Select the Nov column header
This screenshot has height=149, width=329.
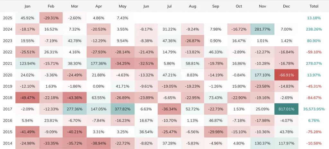pyautogui.click(x=262, y=6)
